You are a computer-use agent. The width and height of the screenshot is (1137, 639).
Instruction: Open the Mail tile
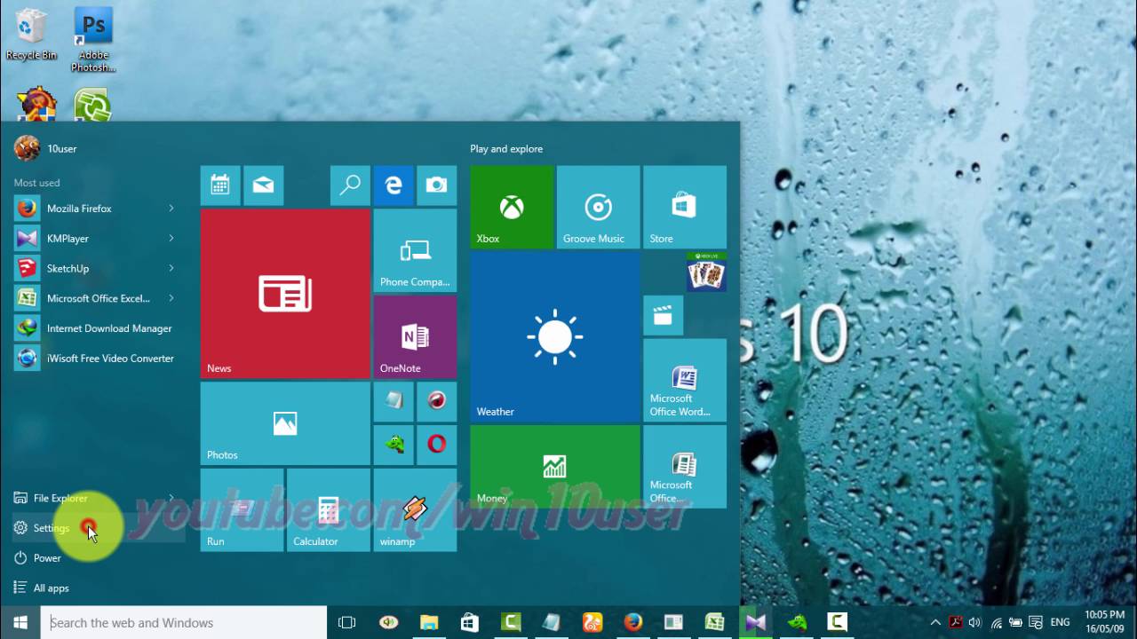click(263, 185)
